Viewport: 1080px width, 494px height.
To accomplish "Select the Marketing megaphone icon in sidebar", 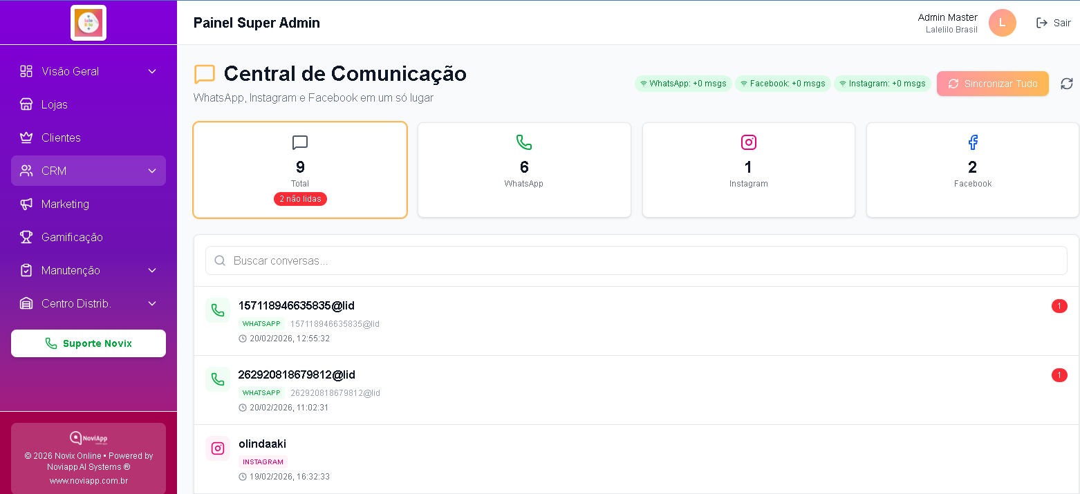I will pos(26,204).
